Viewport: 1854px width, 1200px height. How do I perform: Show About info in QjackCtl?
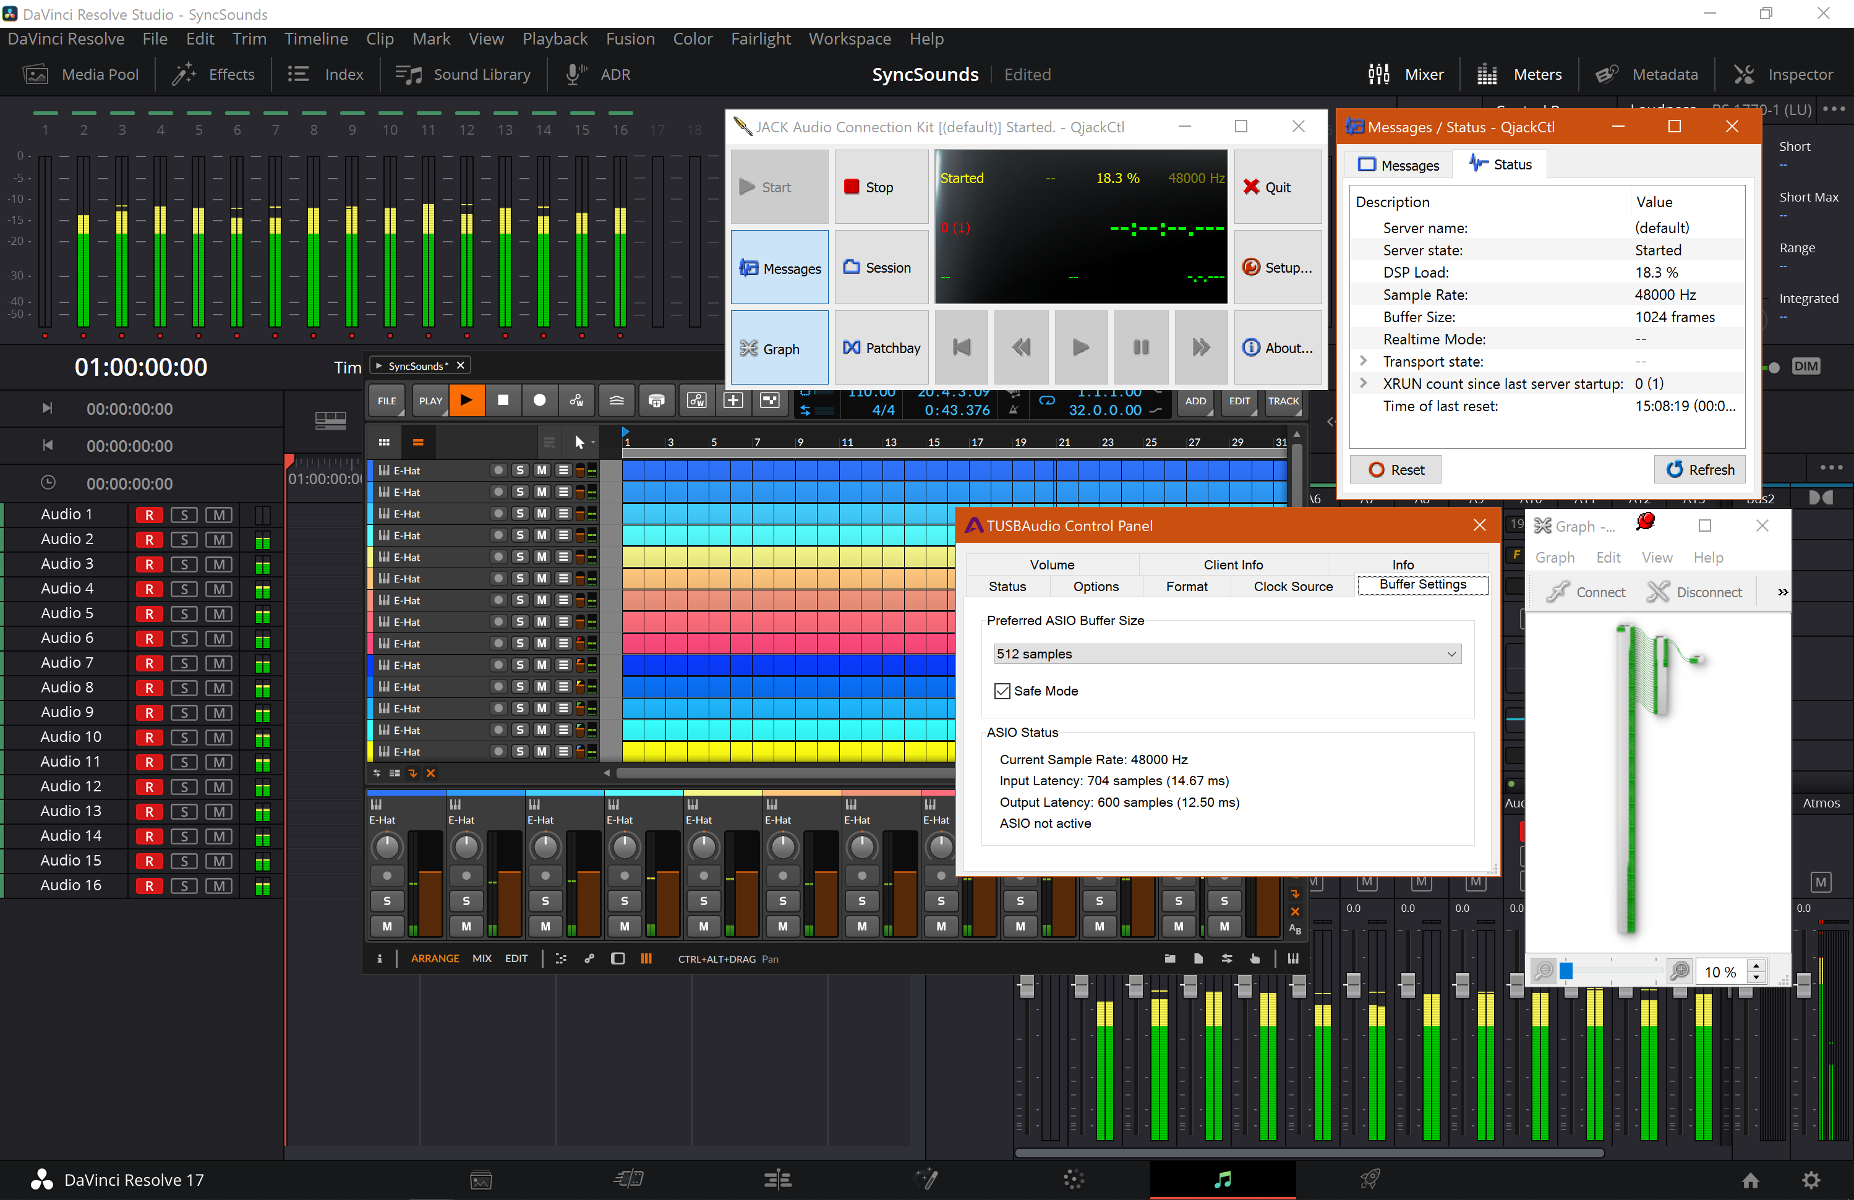pos(1278,347)
